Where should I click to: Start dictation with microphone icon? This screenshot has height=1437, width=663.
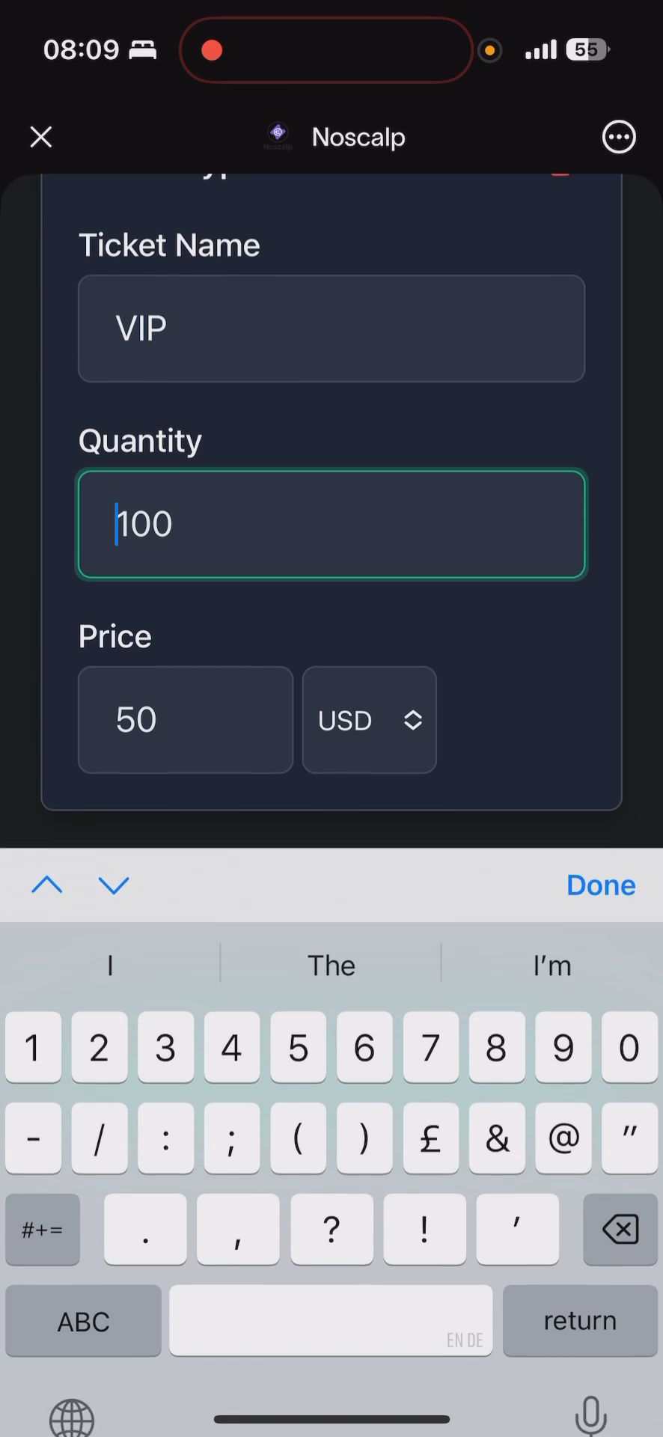click(x=590, y=1415)
